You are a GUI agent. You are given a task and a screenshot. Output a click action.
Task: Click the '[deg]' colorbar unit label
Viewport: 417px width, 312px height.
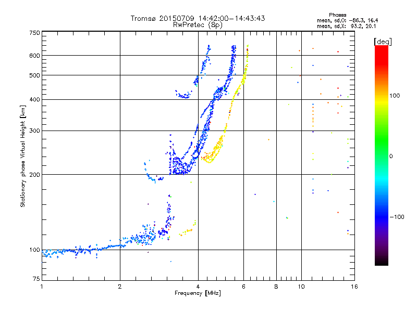coord(383,42)
